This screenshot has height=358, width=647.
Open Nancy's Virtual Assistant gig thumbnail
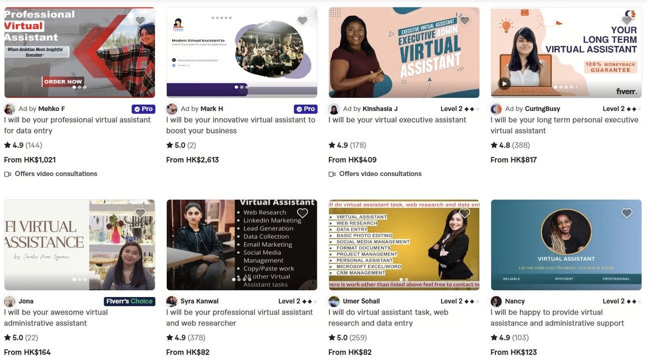566,245
